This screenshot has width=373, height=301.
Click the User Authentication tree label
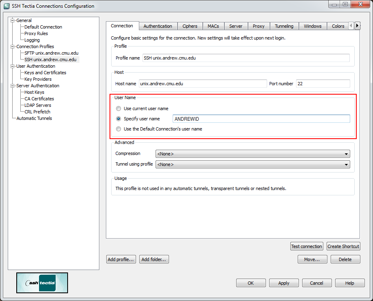click(36, 66)
